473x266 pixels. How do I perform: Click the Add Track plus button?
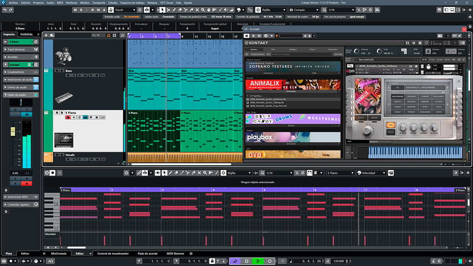46,35
